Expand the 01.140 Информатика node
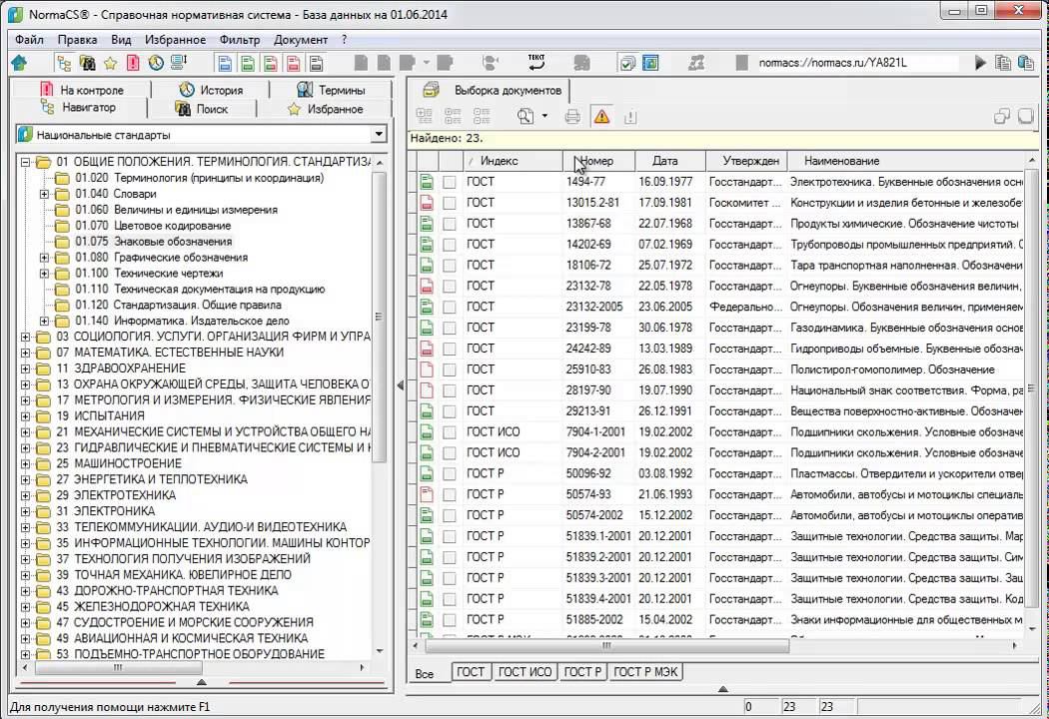Screen dimensions: 1049x719 (44, 321)
